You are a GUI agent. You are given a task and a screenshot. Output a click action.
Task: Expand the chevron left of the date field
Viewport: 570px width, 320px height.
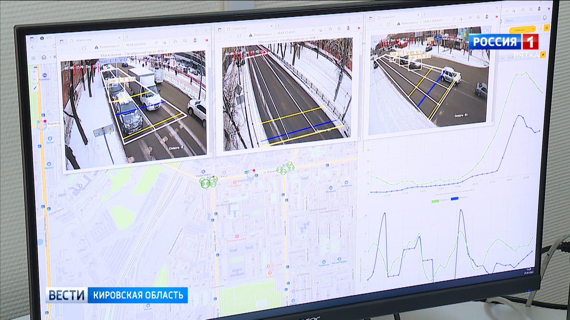pyautogui.click(x=503, y=58)
